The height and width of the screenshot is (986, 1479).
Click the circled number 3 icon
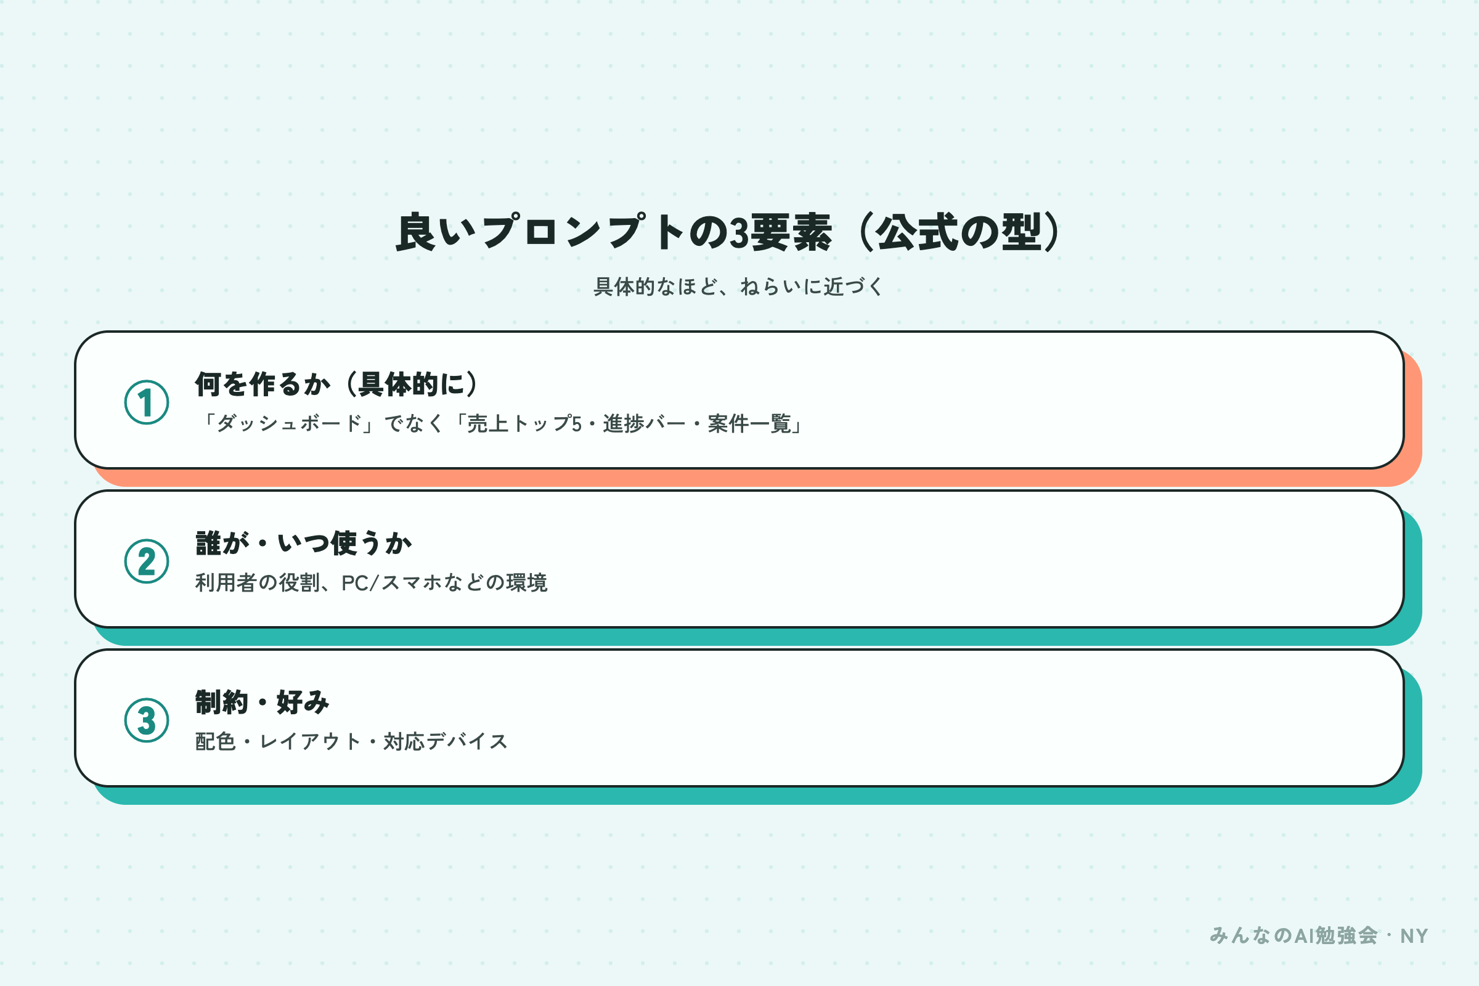tap(147, 720)
